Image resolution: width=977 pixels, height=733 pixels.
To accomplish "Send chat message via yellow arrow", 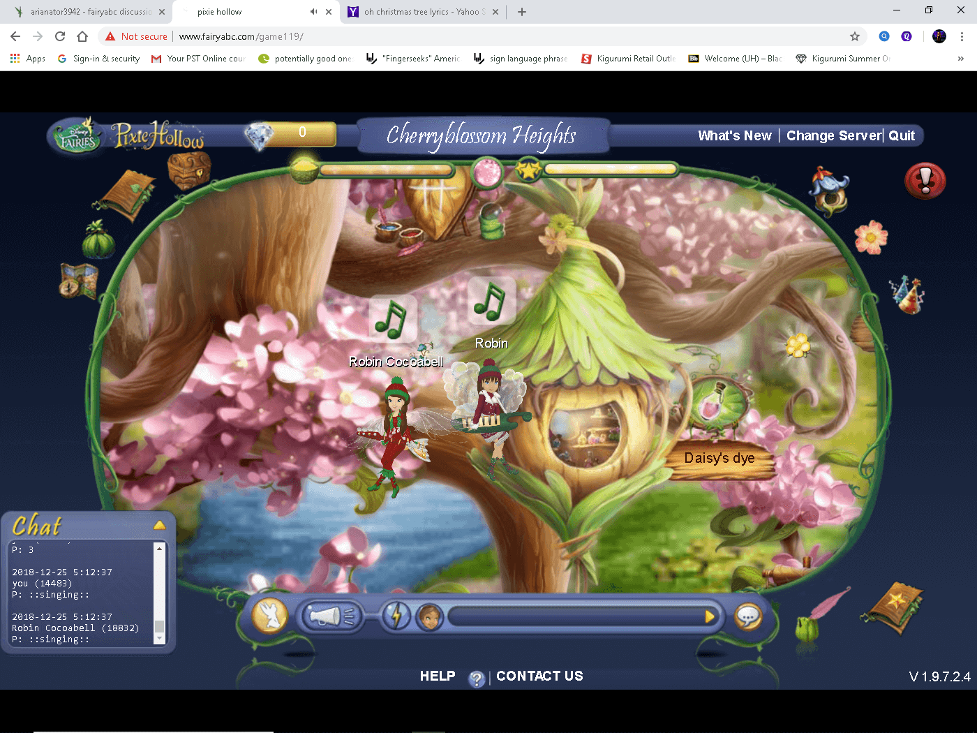I will pos(710,616).
